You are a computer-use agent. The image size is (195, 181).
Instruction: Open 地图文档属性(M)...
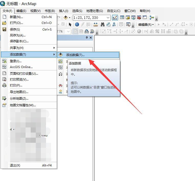[x=29, y=105]
